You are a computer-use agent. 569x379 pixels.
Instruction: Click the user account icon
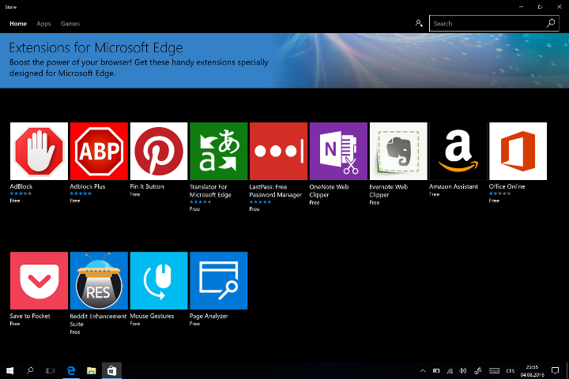tap(419, 24)
